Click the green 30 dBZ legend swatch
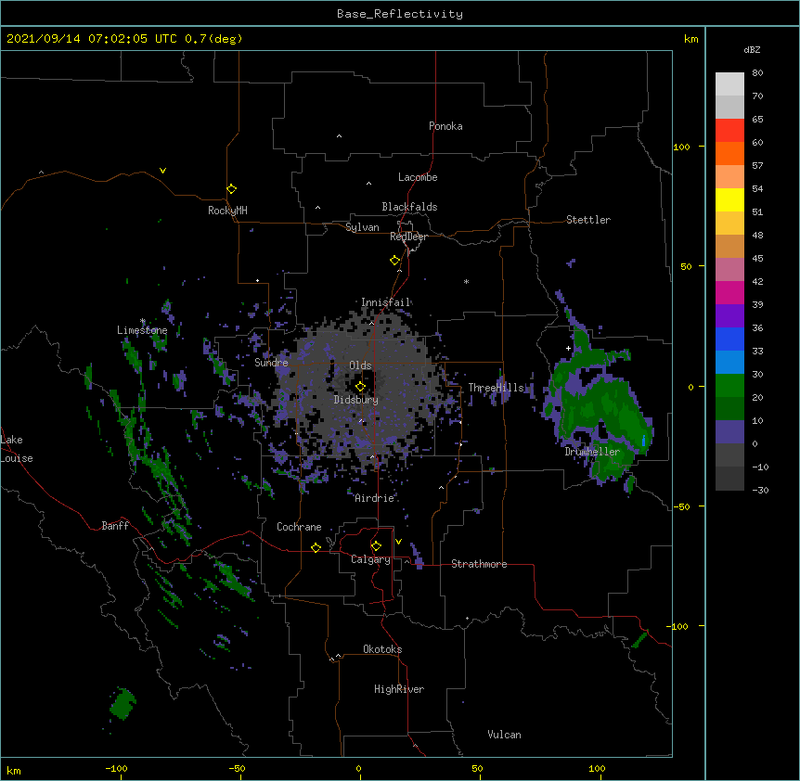The image size is (800, 781). (x=729, y=386)
